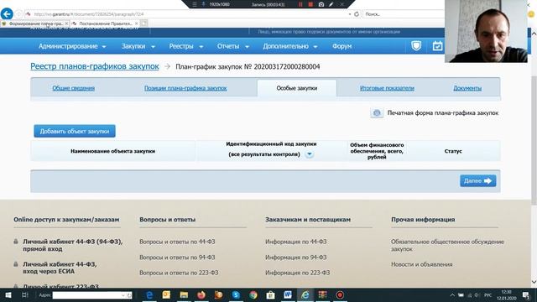Screen dimensions: 537x302
Task: Refresh the page with reload icon
Action: pyautogui.click(x=357, y=14)
